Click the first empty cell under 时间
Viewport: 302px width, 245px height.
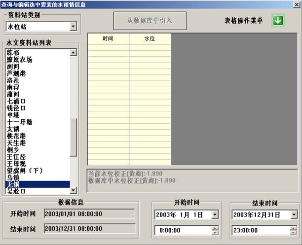click(108, 47)
